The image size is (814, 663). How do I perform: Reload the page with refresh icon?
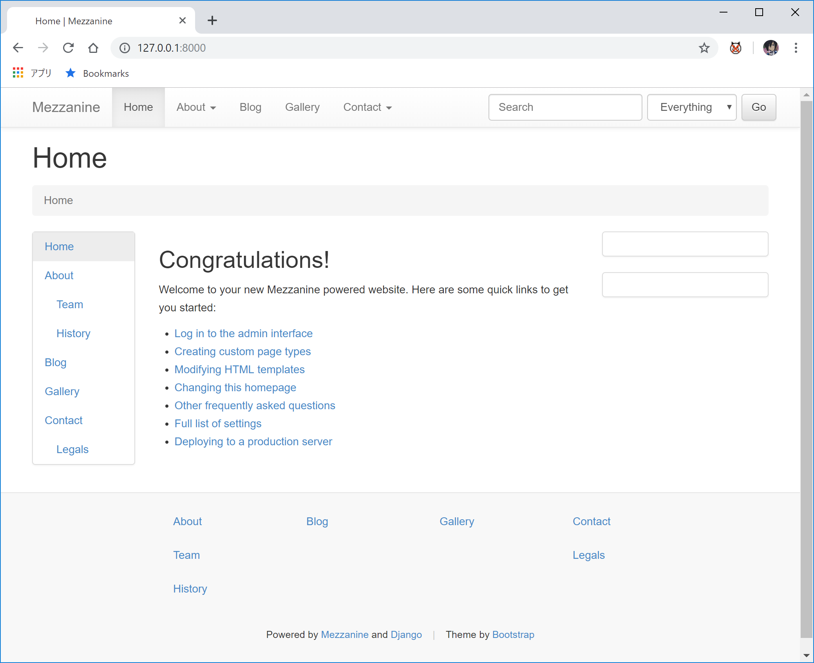68,48
